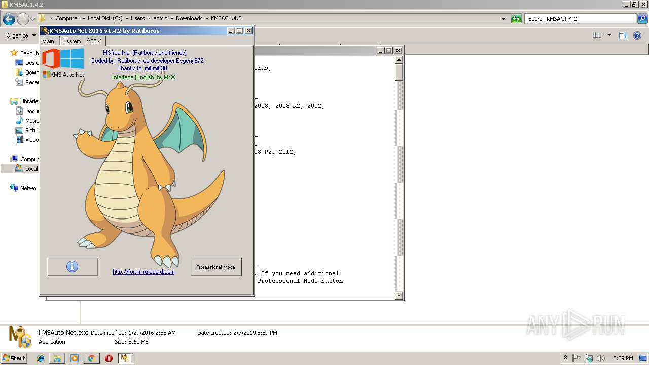Select the About tab in KMSAuto
Image resolution: width=649 pixels, height=365 pixels.
point(94,40)
